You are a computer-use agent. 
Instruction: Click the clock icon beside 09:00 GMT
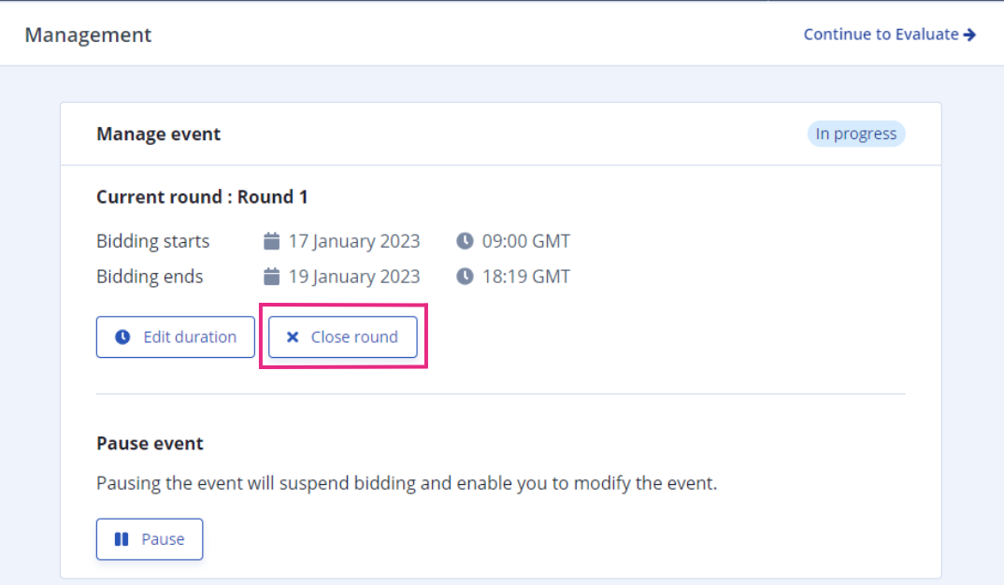pyautogui.click(x=465, y=241)
